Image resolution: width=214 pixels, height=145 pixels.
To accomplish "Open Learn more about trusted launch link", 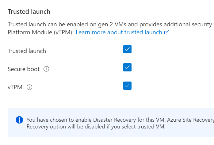I will coord(119,32).
